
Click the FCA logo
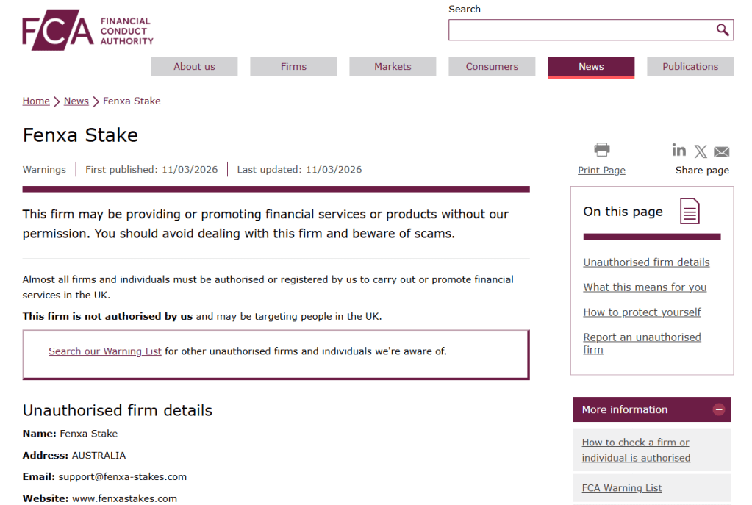87,32
